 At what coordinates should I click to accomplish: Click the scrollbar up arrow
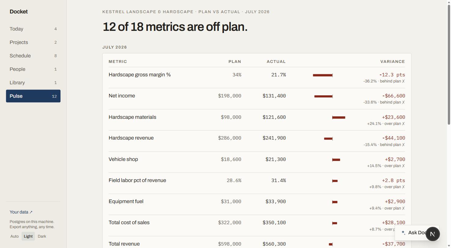click(x=449, y=2)
